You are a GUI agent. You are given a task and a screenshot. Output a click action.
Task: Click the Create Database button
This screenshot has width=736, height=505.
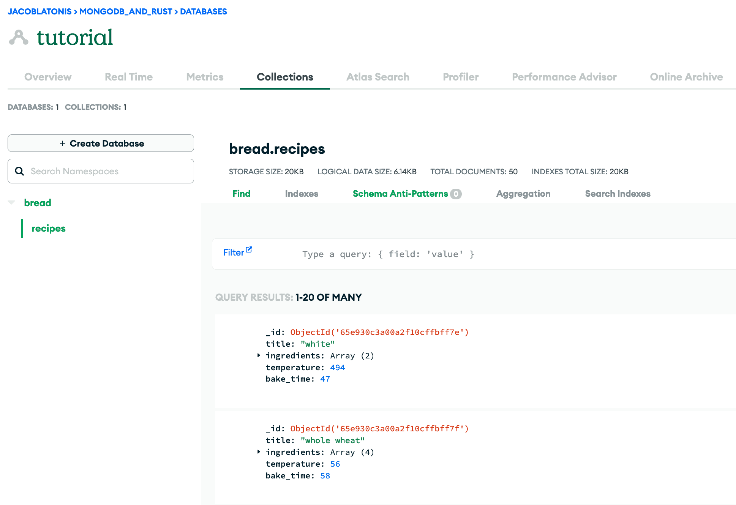click(101, 144)
